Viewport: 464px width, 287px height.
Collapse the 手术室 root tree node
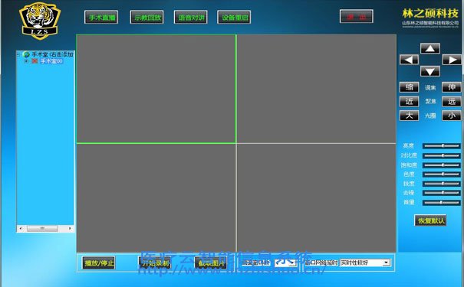click(18, 54)
